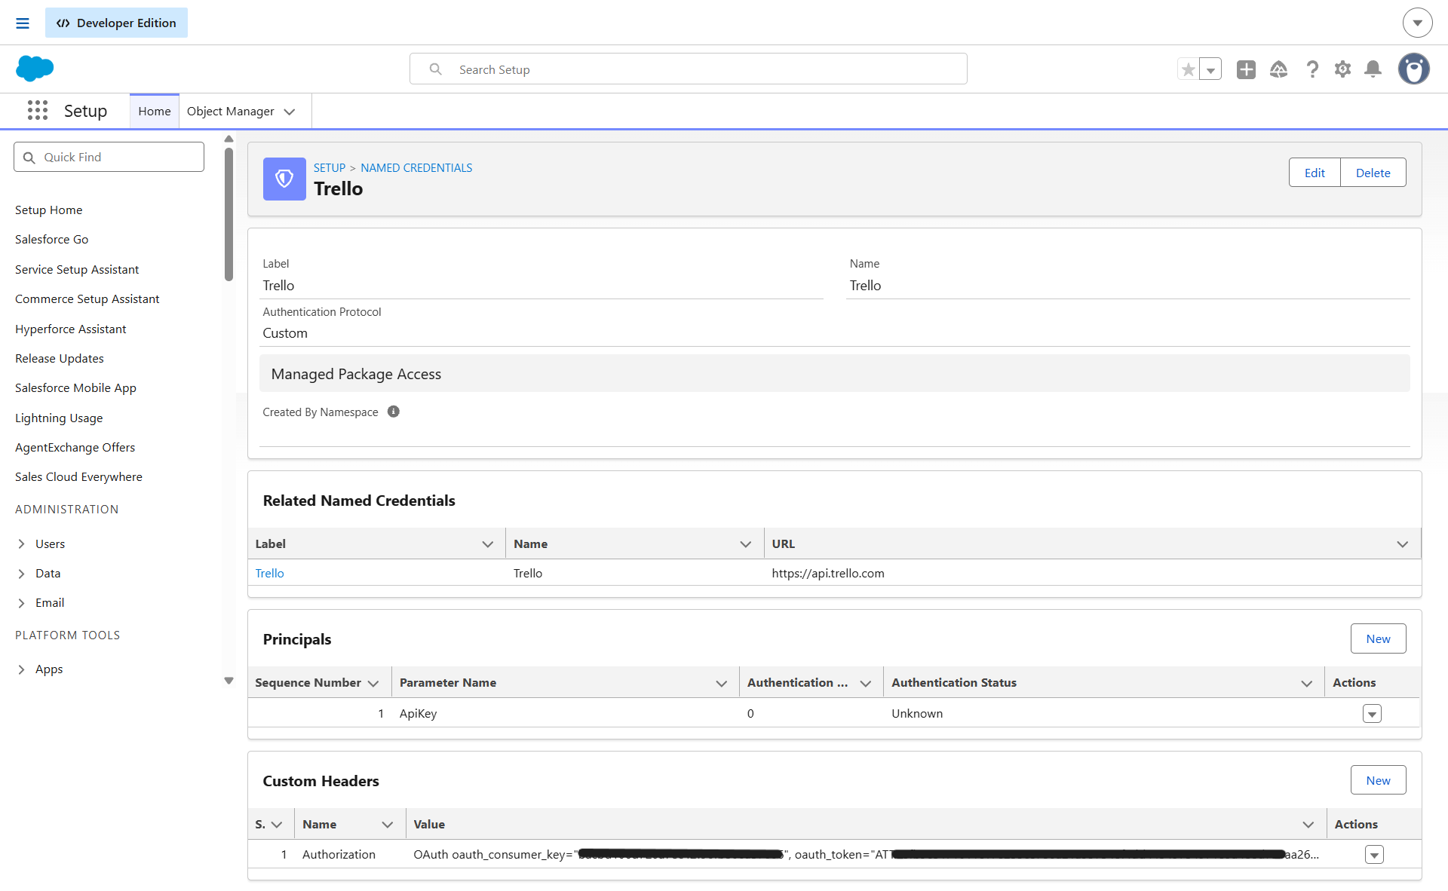Screen dimensions: 1448x891
Task: Click the Authorization header name cell
Action: tap(339, 854)
